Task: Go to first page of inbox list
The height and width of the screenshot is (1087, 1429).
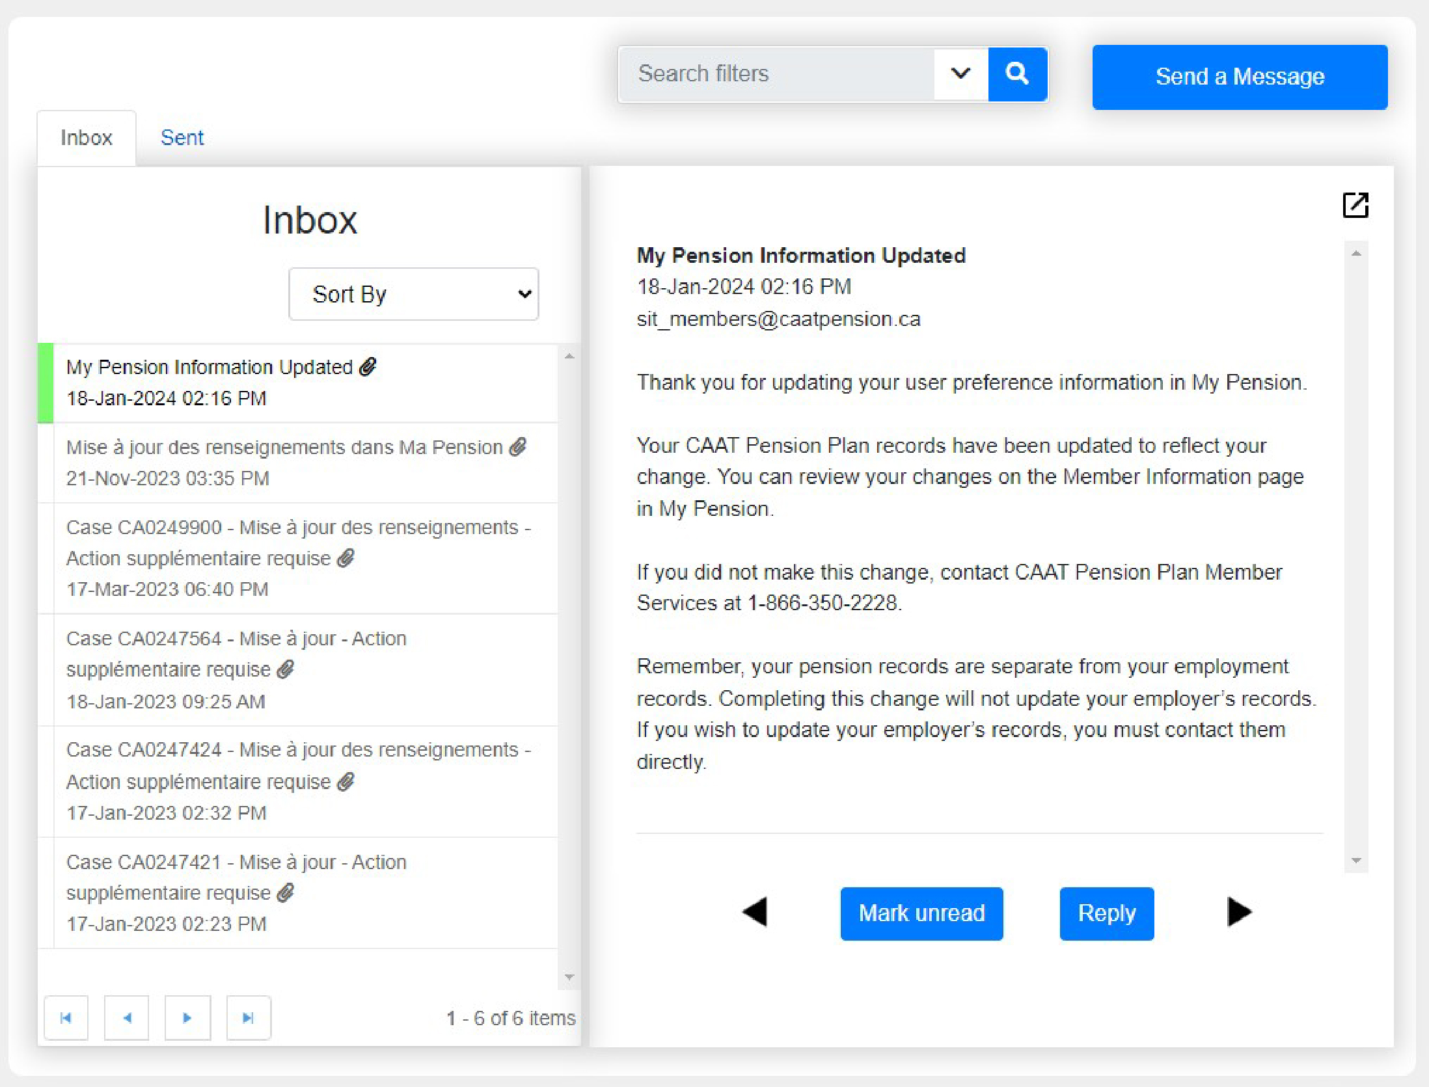Action: (x=66, y=1018)
